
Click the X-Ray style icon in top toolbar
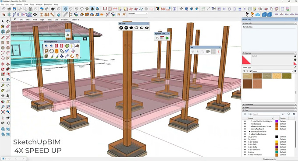(66, 9)
